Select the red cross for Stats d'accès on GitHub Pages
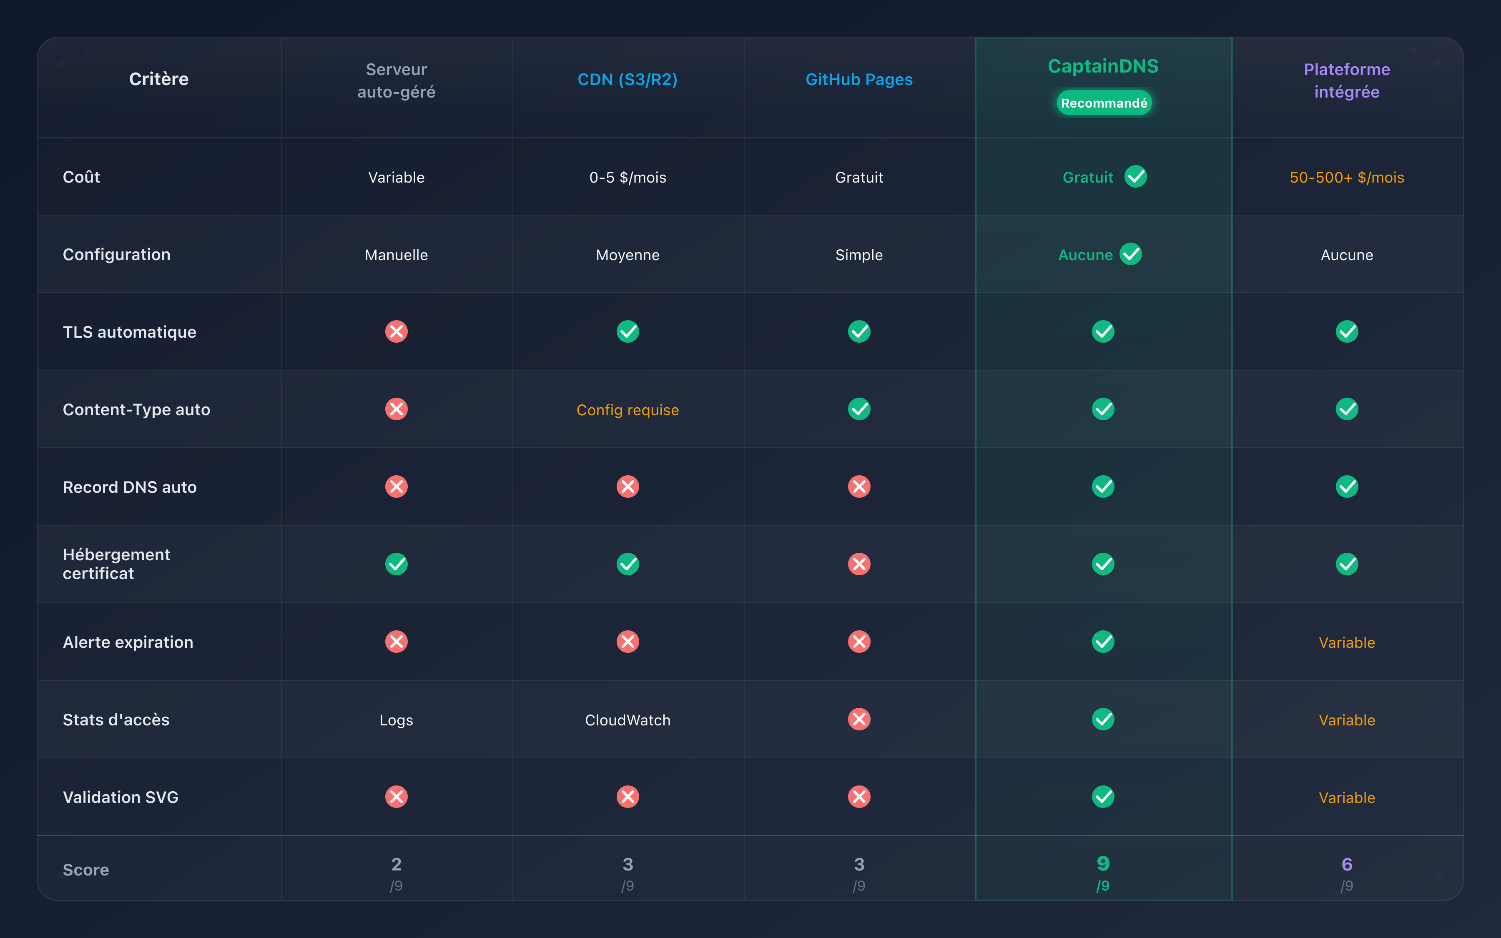This screenshot has width=1501, height=938. [859, 720]
